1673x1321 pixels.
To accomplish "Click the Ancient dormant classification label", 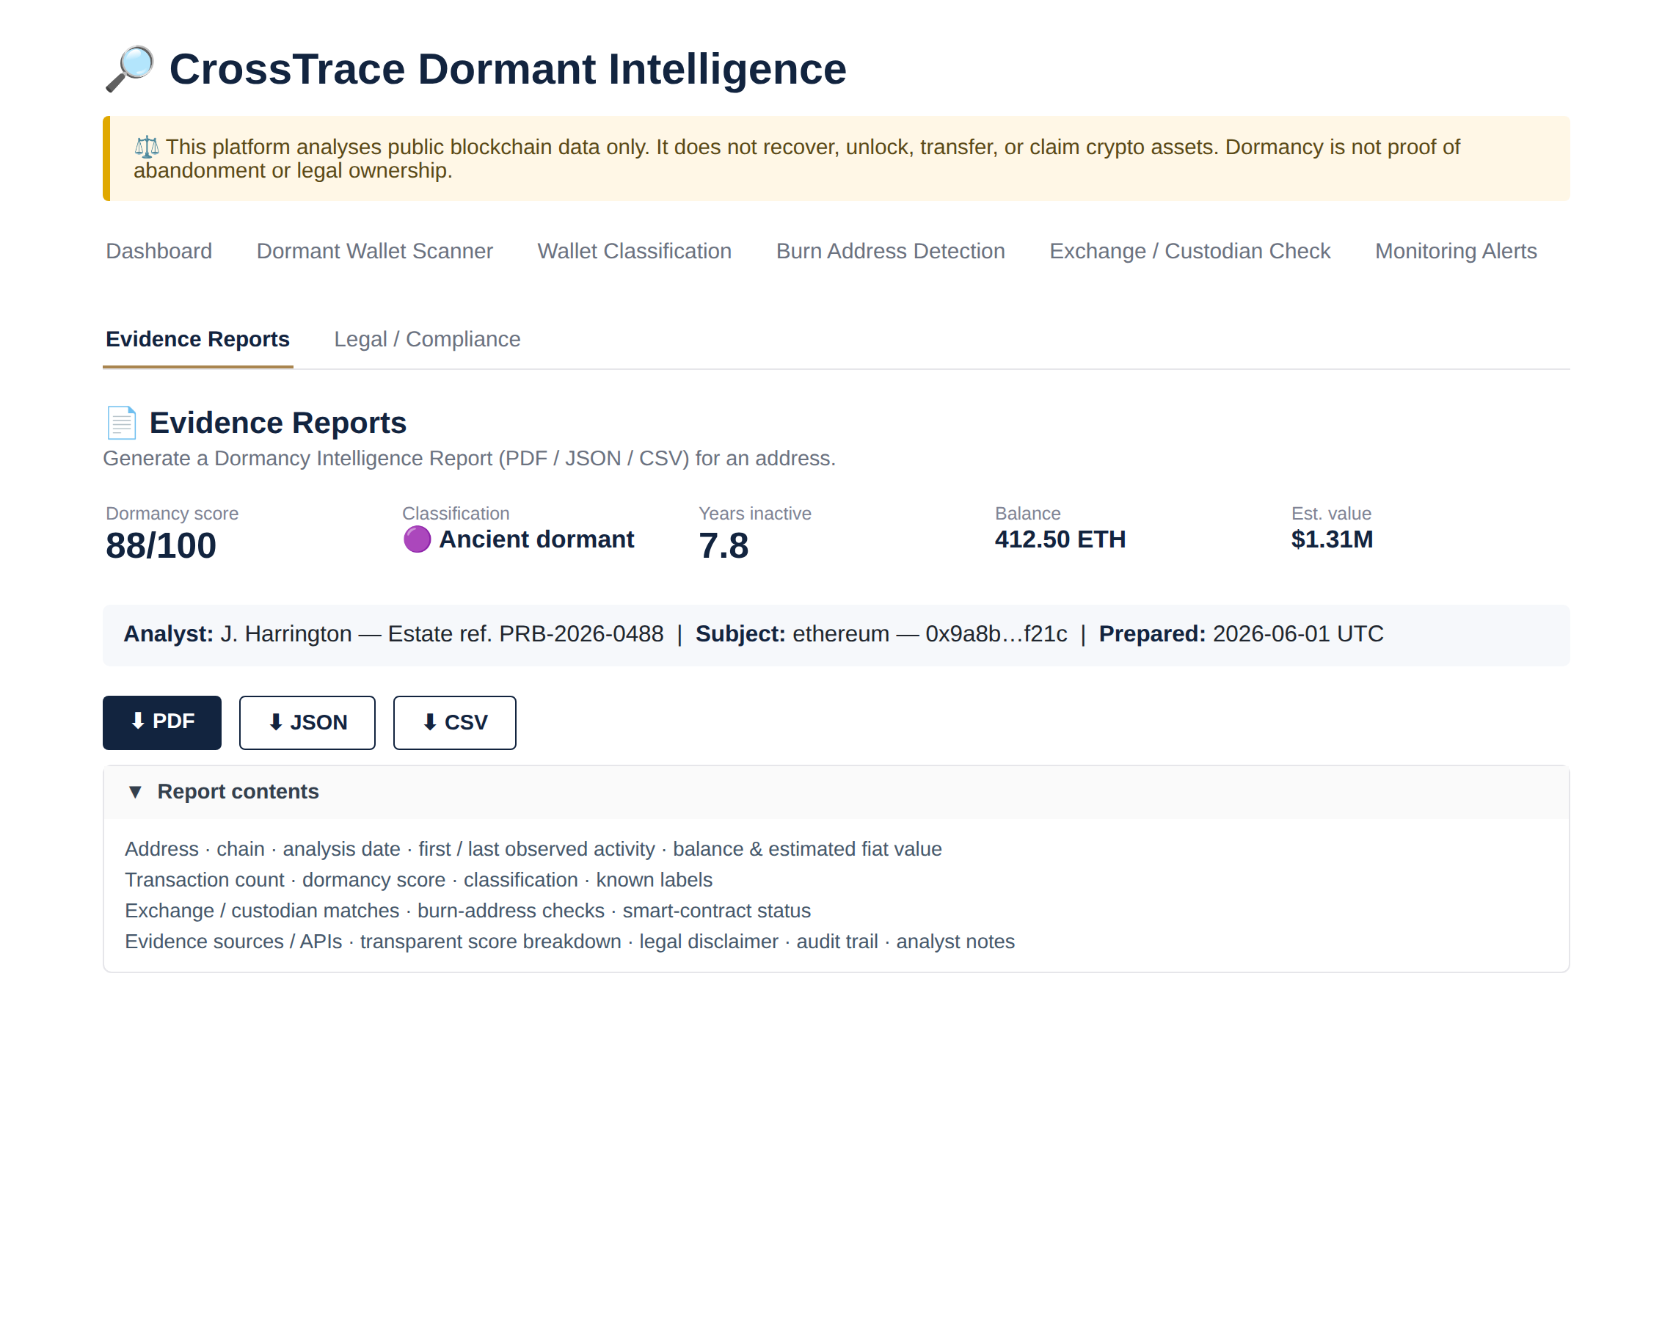I will coord(536,539).
